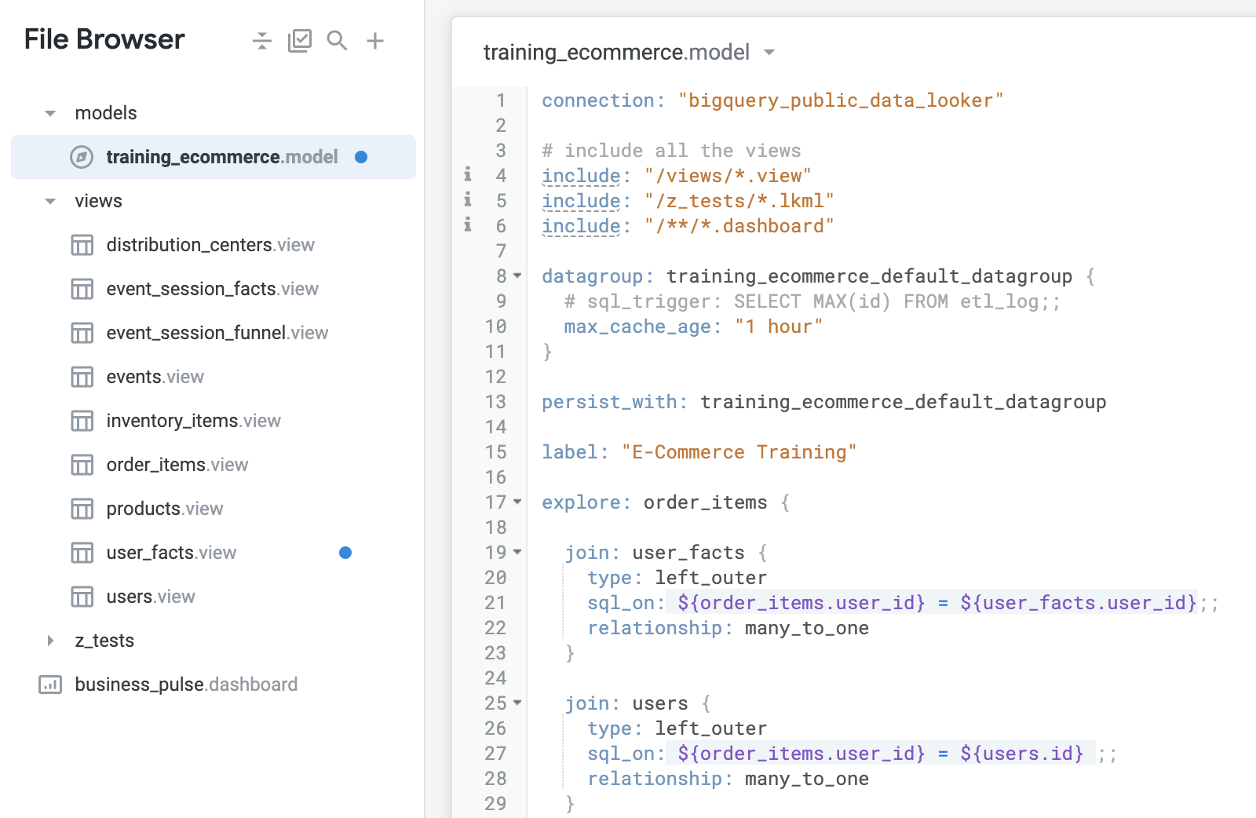Click the users.view table icon
The image size is (1256, 818).
click(x=82, y=597)
